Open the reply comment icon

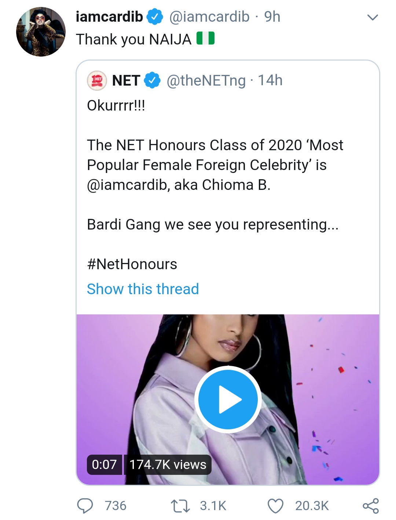pyautogui.click(x=85, y=506)
